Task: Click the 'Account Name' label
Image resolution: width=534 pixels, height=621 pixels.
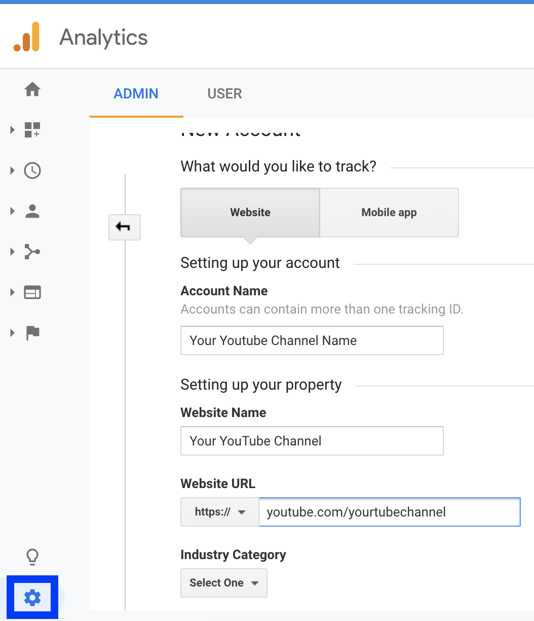Action: pos(224,291)
